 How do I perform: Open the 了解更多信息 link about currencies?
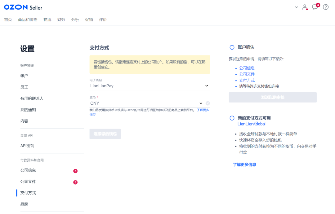[x=203, y=110]
